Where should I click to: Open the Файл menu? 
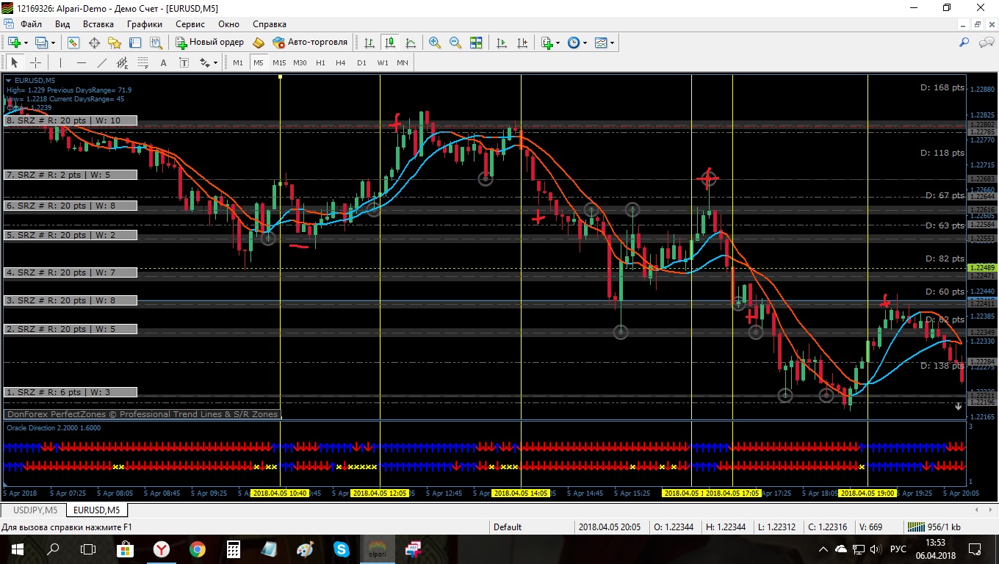(32, 24)
